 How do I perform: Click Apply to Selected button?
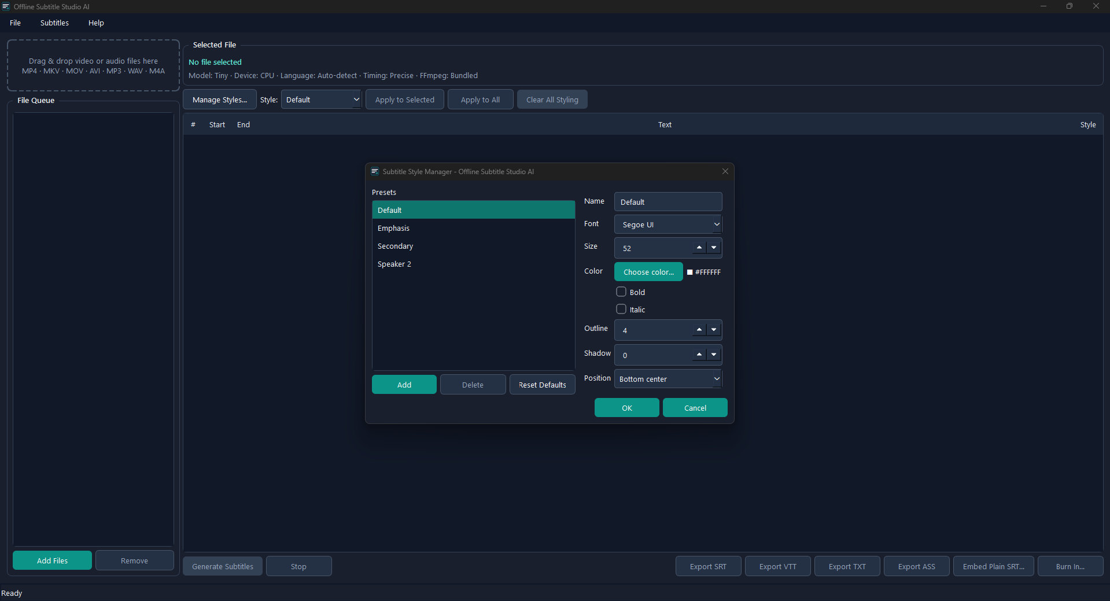pos(405,99)
